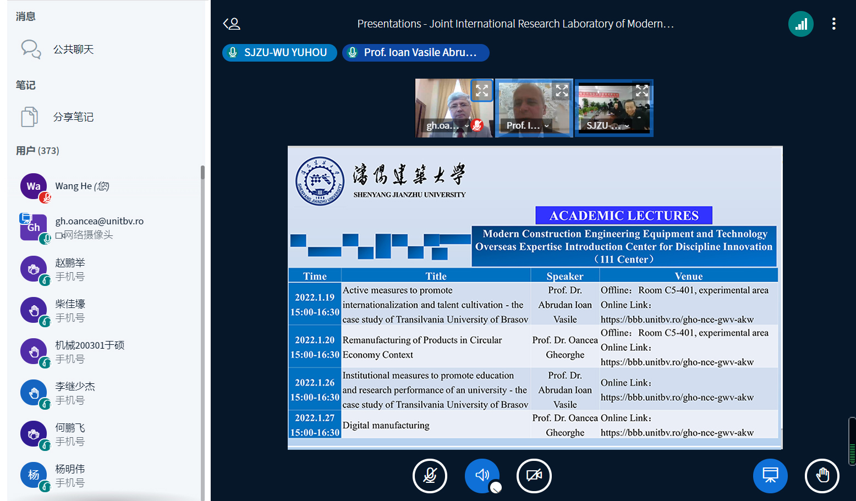Open shared notes (分享笔记)

pyautogui.click(x=73, y=117)
